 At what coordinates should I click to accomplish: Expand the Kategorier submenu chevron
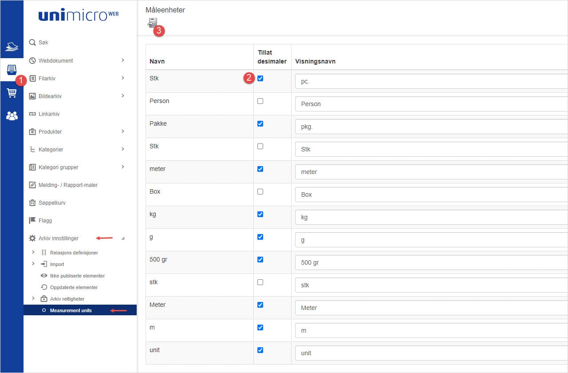tap(123, 149)
